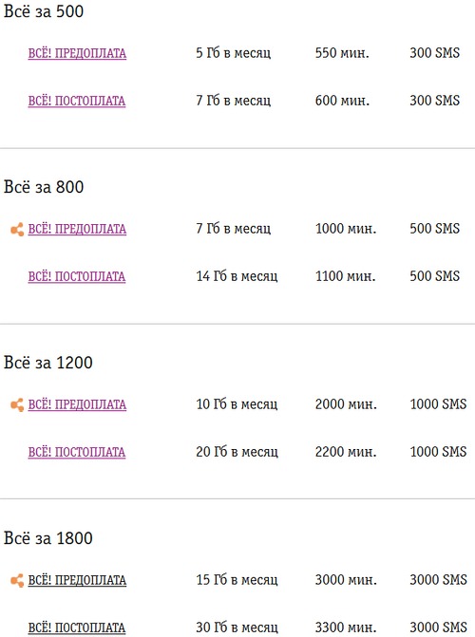Open ВСЁ! ПОСТОПЛАТА link under Всё за 1200
Image resolution: width=475 pixels, height=637 pixels.
[77, 452]
